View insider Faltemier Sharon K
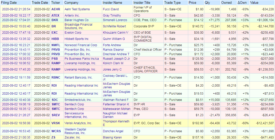The height and width of the screenshot is (140, 275). click(116, 104)
